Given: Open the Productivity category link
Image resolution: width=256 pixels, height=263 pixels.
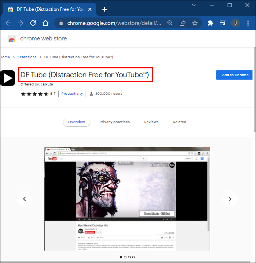Looking at the screenshot, I should 72,94.
